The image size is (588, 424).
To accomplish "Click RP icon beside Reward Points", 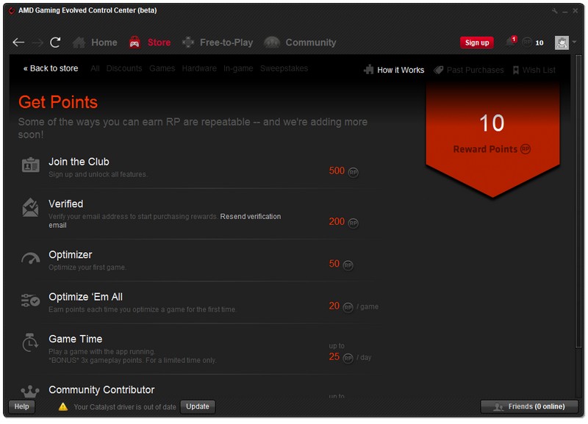I will click(x=526, y=149).
